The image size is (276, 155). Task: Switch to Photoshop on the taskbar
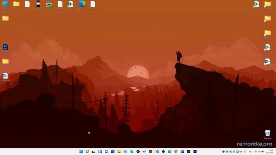tap(188, 152)
